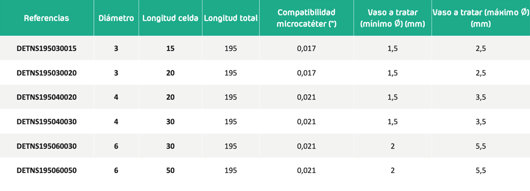This screenshot has width=530, height=191.
Task: Click the Diámetro column header
Action: pyautogui.click(x=116, y=18)
